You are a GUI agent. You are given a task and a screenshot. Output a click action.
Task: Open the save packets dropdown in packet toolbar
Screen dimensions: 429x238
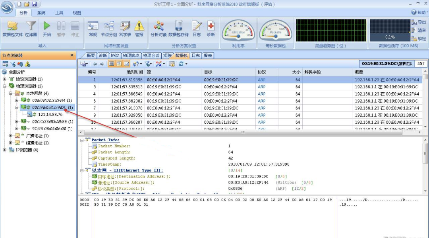pos(84,64)
